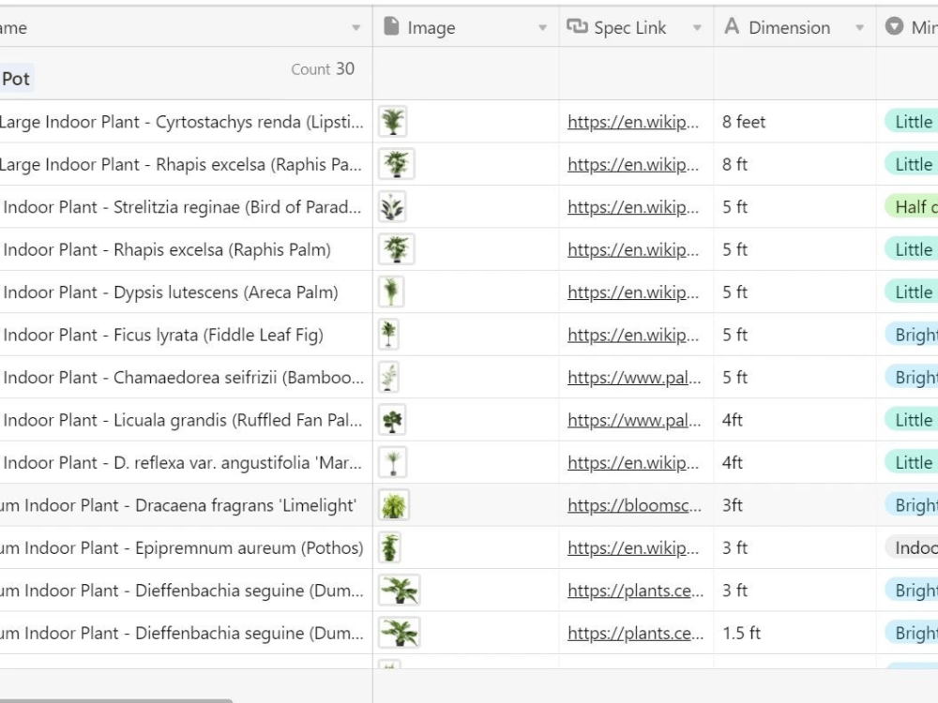Open Cyrtostachys renda thumbnail image
This screenshot has height=703, width=938.
coord(392,121)
